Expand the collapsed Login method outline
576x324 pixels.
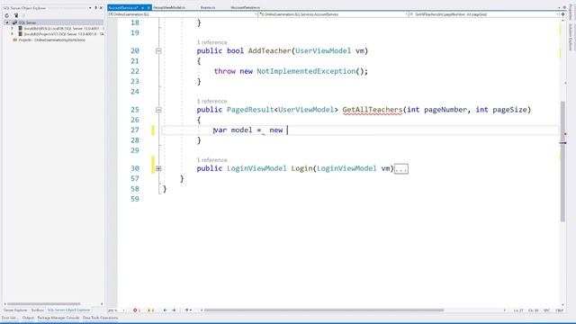(x=158, y=168)
